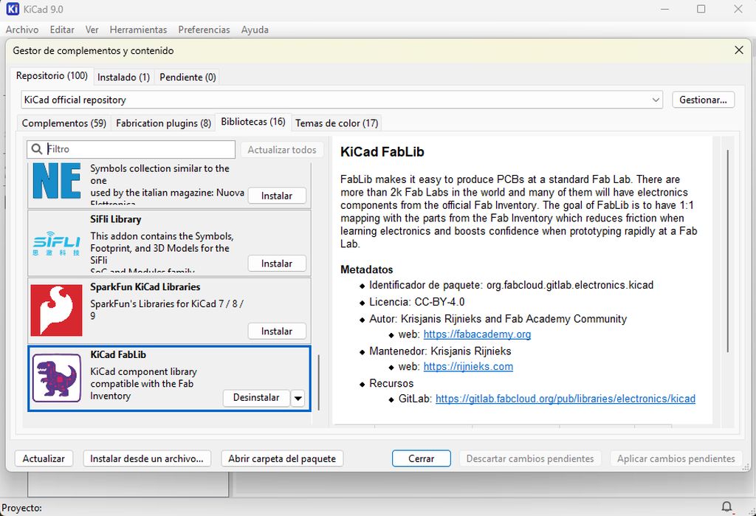Click the Nuova Elettronica NE library logo
The width and height of the screenshot is (756, 516).
pos(56,181)
